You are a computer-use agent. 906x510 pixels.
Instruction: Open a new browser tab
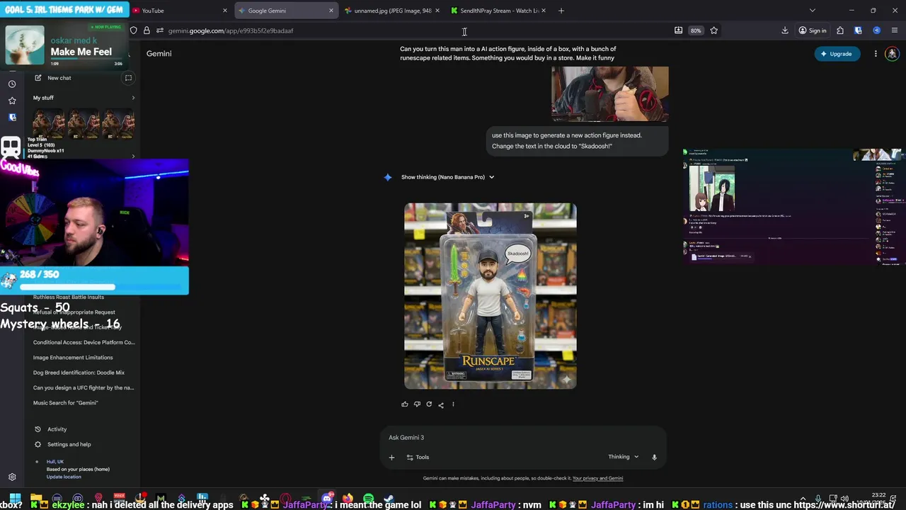561,11
